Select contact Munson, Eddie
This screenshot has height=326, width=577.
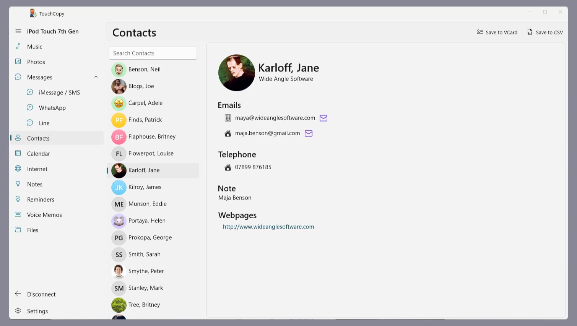tap(153, 204)
